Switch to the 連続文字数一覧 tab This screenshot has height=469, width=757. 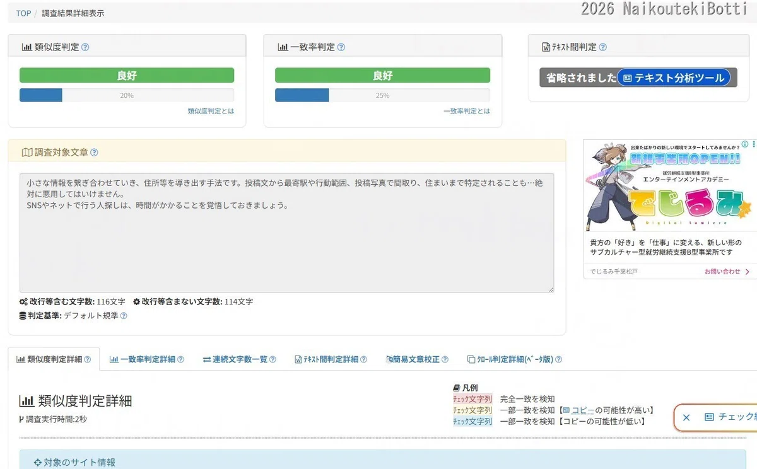coord(240,360)
